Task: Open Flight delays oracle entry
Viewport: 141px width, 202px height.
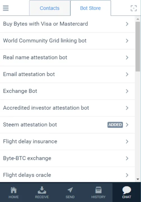Action: click(x=67, y=175)
